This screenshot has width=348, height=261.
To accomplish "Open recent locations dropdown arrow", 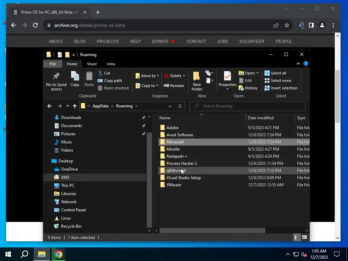I will (68, 106).
